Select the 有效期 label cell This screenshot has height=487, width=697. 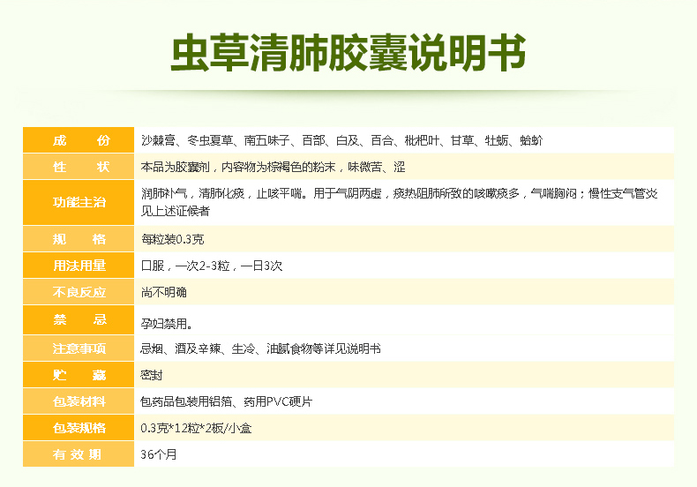tap(79, 454)
